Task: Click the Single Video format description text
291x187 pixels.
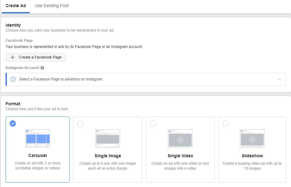Action: [180, 166]
